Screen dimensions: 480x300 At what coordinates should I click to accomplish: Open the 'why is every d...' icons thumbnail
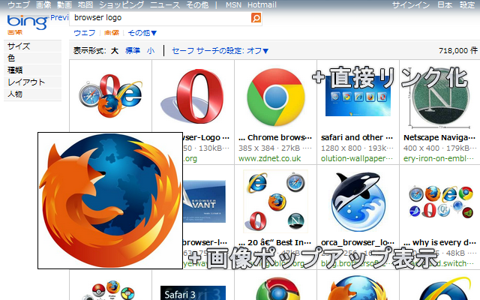(x=440, y=202)
